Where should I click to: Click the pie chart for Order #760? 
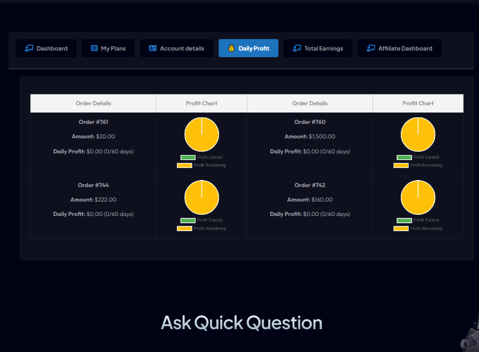[x=418, y=135]
